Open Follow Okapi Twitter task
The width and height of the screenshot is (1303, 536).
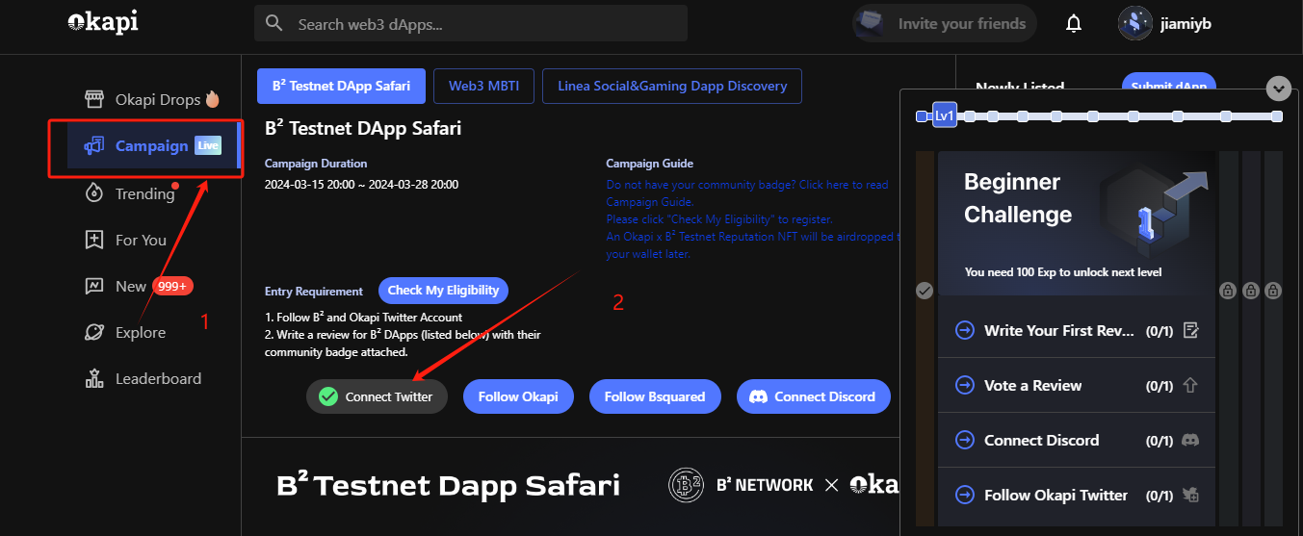coord(1077,495)
